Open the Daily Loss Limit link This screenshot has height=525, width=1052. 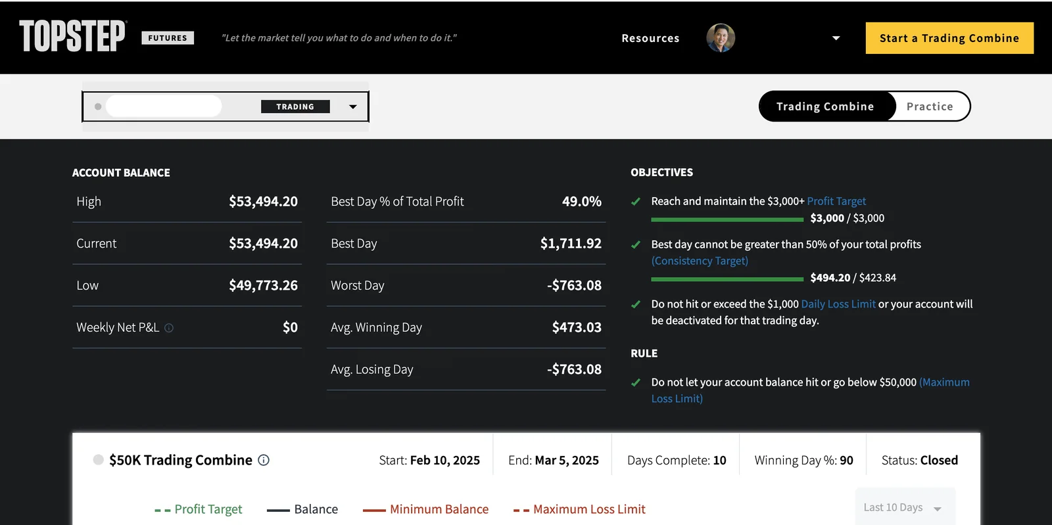coord(838,304)
